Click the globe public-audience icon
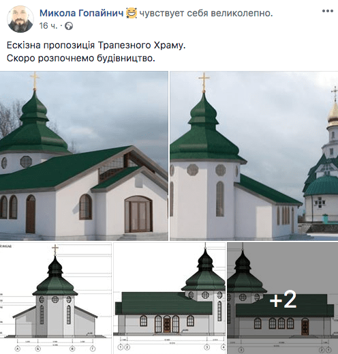The height and width of the screenshot is (354, 338). pyautogui.click(x=69, y=26)
